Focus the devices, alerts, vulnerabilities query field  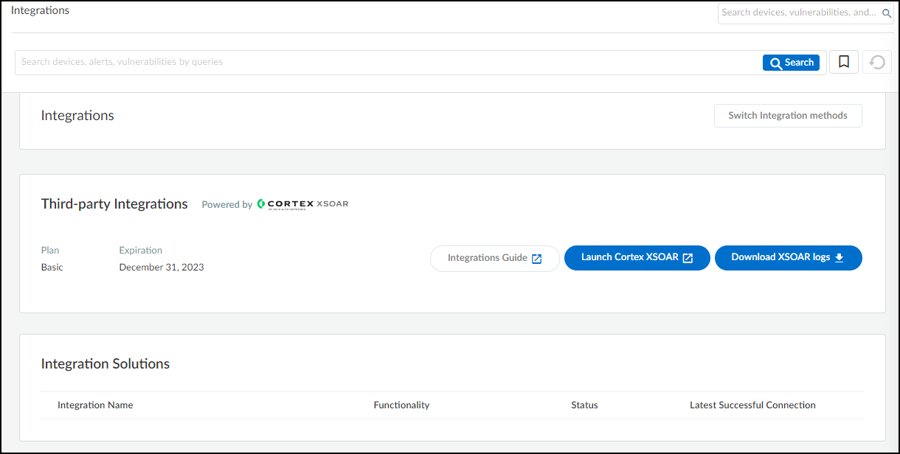point(384,62)
